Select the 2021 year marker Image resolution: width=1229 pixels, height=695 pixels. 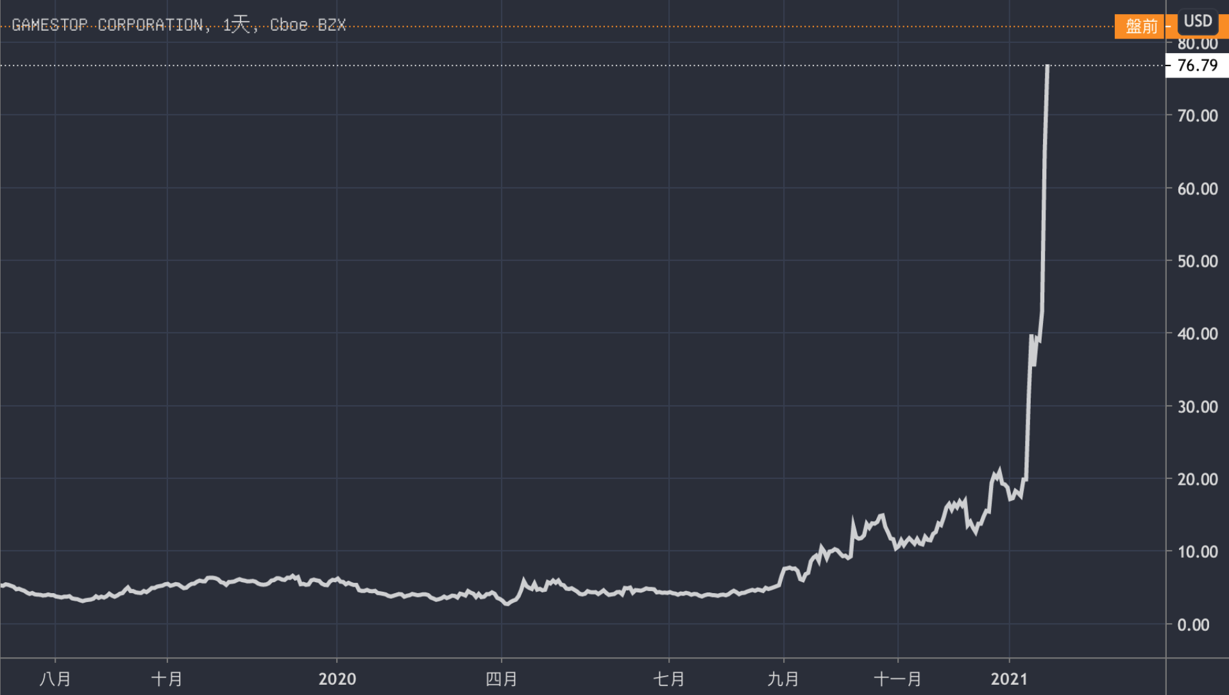tap(1009, 679)
